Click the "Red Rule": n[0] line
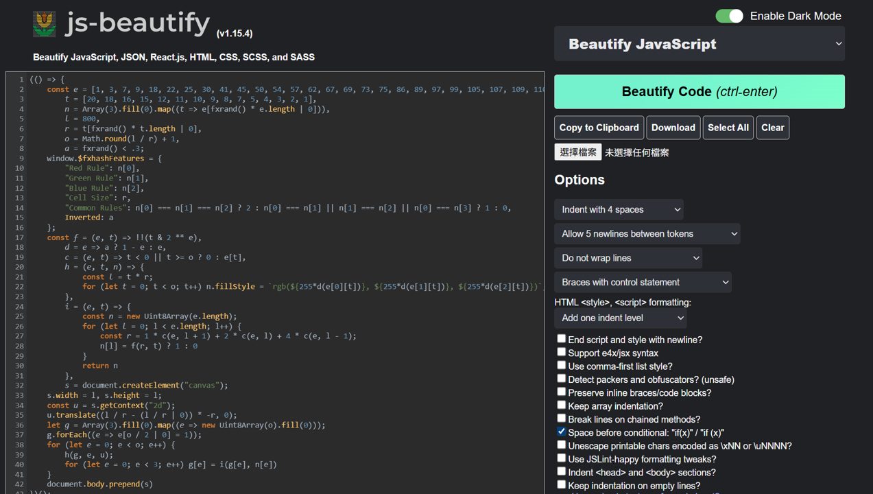Image resolution: width=873 pixels, height=494 pixels. 102,168
